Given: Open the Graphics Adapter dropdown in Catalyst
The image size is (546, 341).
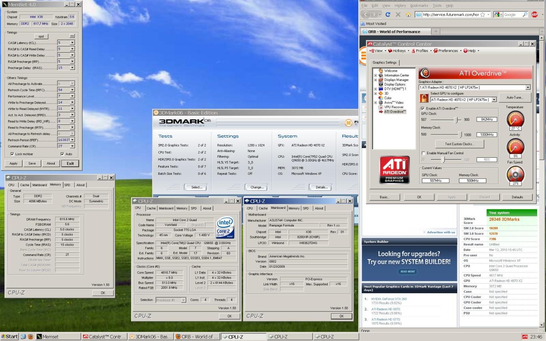Looking at the screenshot, I should click(528, 87).
